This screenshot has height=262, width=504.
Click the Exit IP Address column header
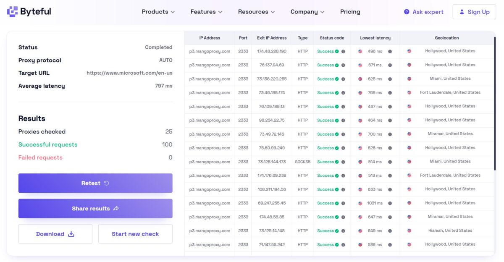coord(272,38)
